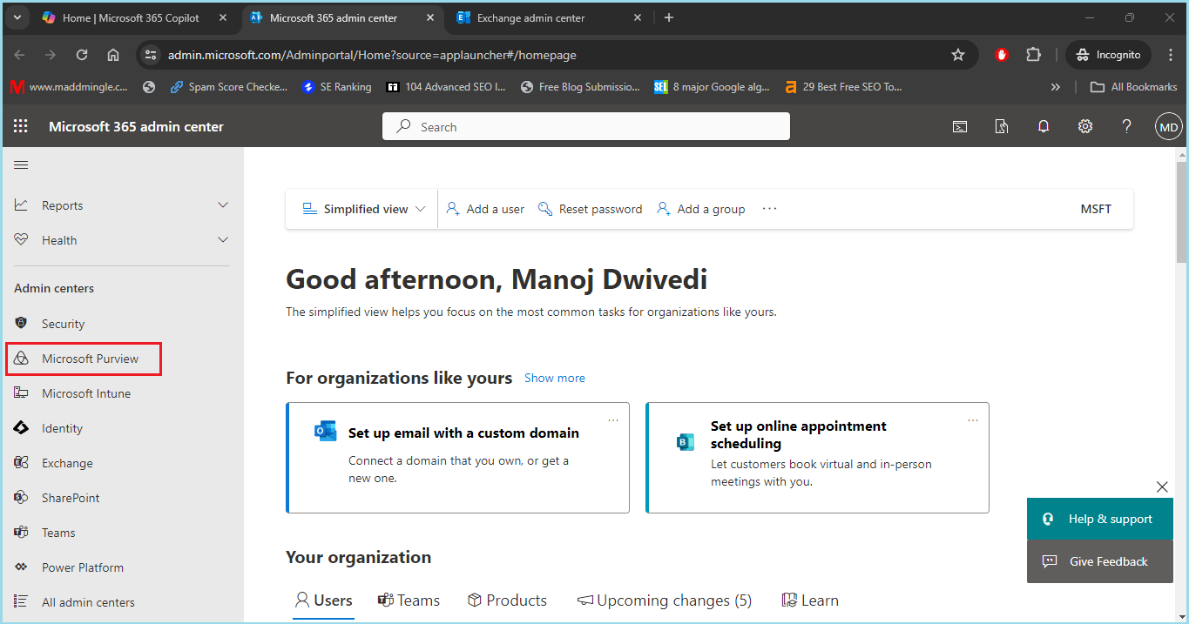The image size is (1189, 624).
Task: Click the Reports chart icon
Action: (22, 205)
